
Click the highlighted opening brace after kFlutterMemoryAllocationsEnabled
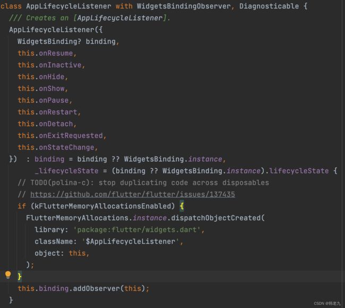pyautogui.click(x=182, y=206)
